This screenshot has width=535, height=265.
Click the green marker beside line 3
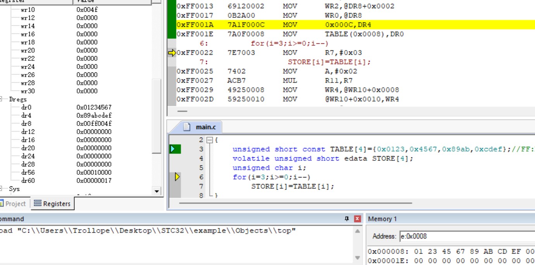click(175, 149)
